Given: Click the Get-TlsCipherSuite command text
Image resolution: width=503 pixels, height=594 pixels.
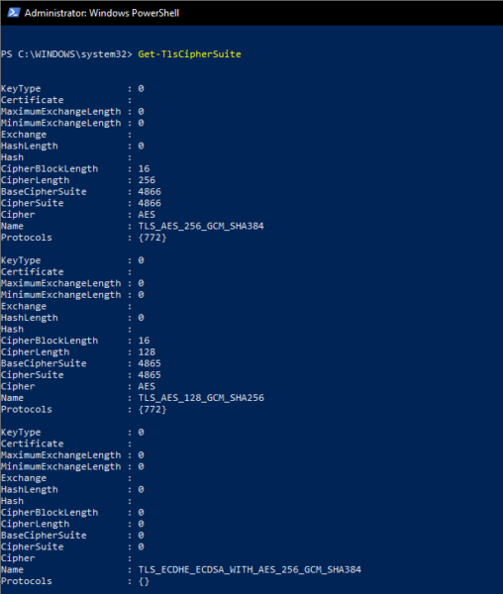Looking at the screenshot, I should click(x=189, y=54).
